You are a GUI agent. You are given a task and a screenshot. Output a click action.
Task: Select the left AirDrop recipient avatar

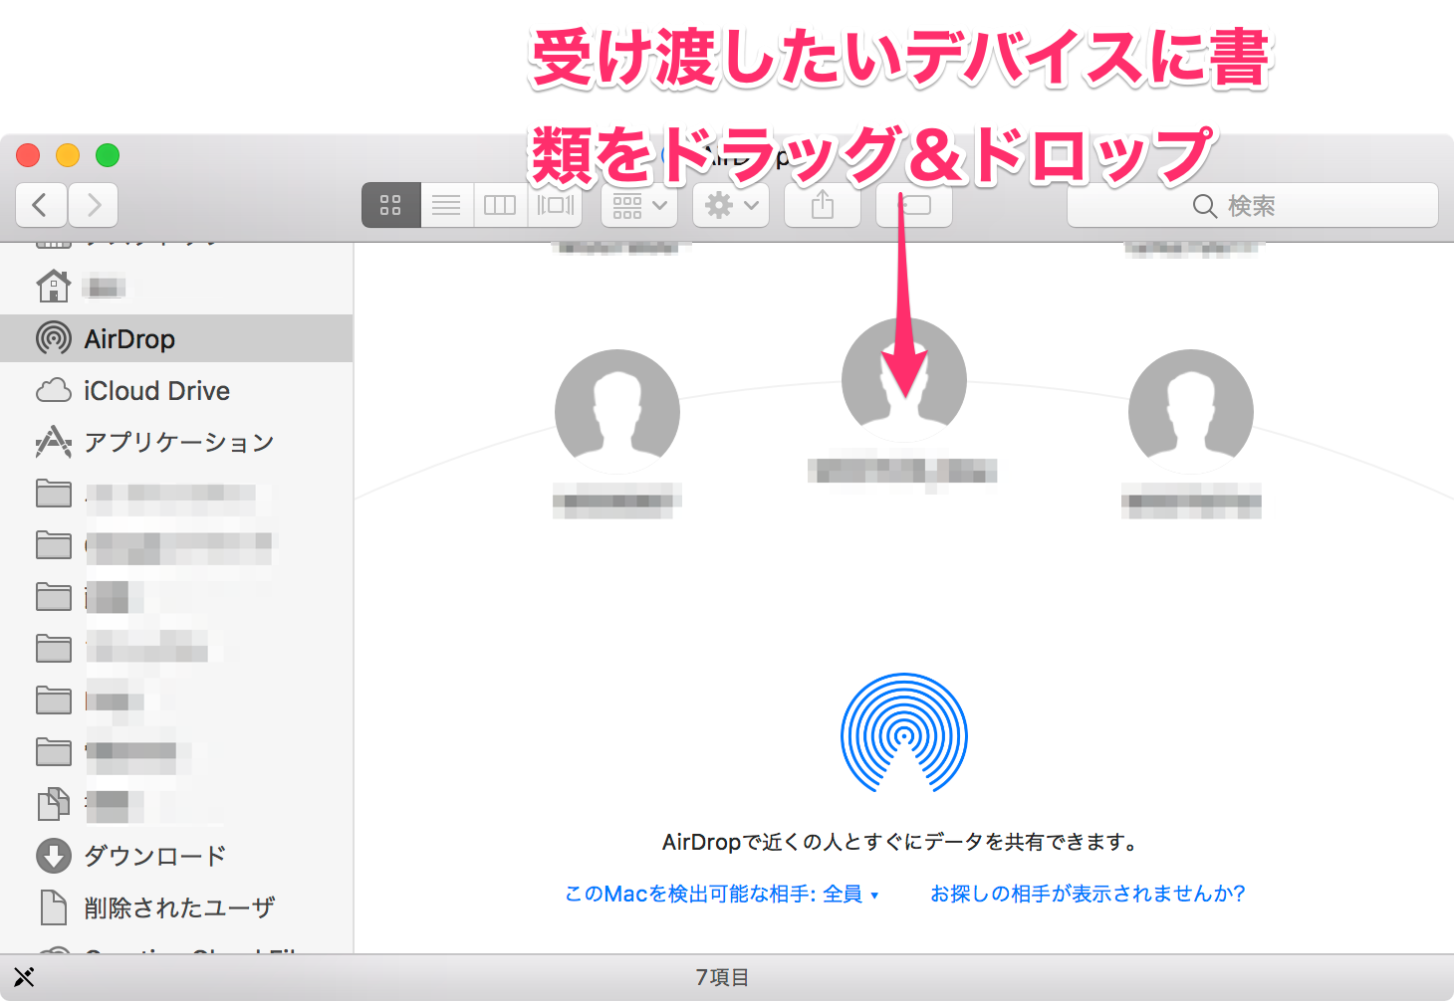tap(617, 412)
